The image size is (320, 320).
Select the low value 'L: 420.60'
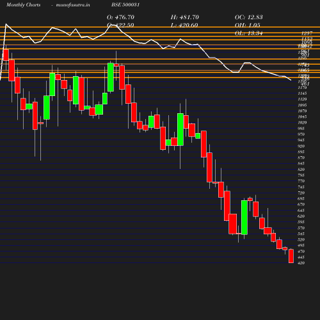(x=184, y=25)
